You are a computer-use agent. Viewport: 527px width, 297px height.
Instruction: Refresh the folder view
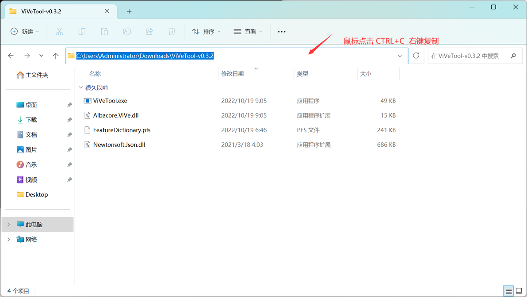416,56
